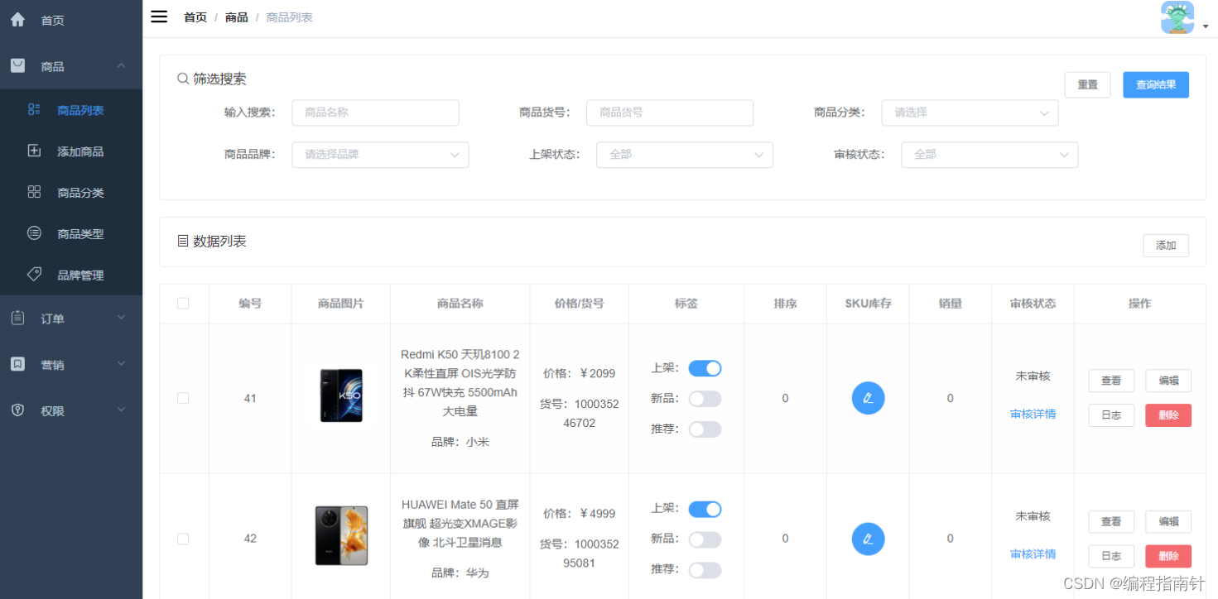Viewport: 1218px width, 599px height.
Task: Select 商品分类 menu item
Action: [71, 193]
